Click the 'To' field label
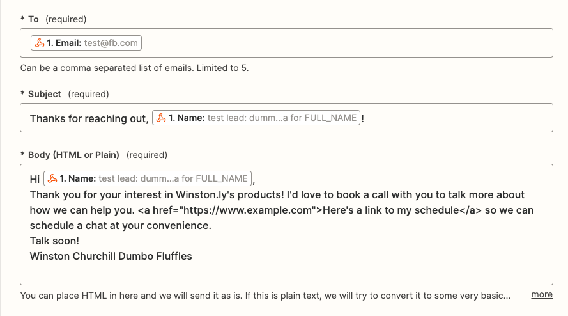 (33, 19)
